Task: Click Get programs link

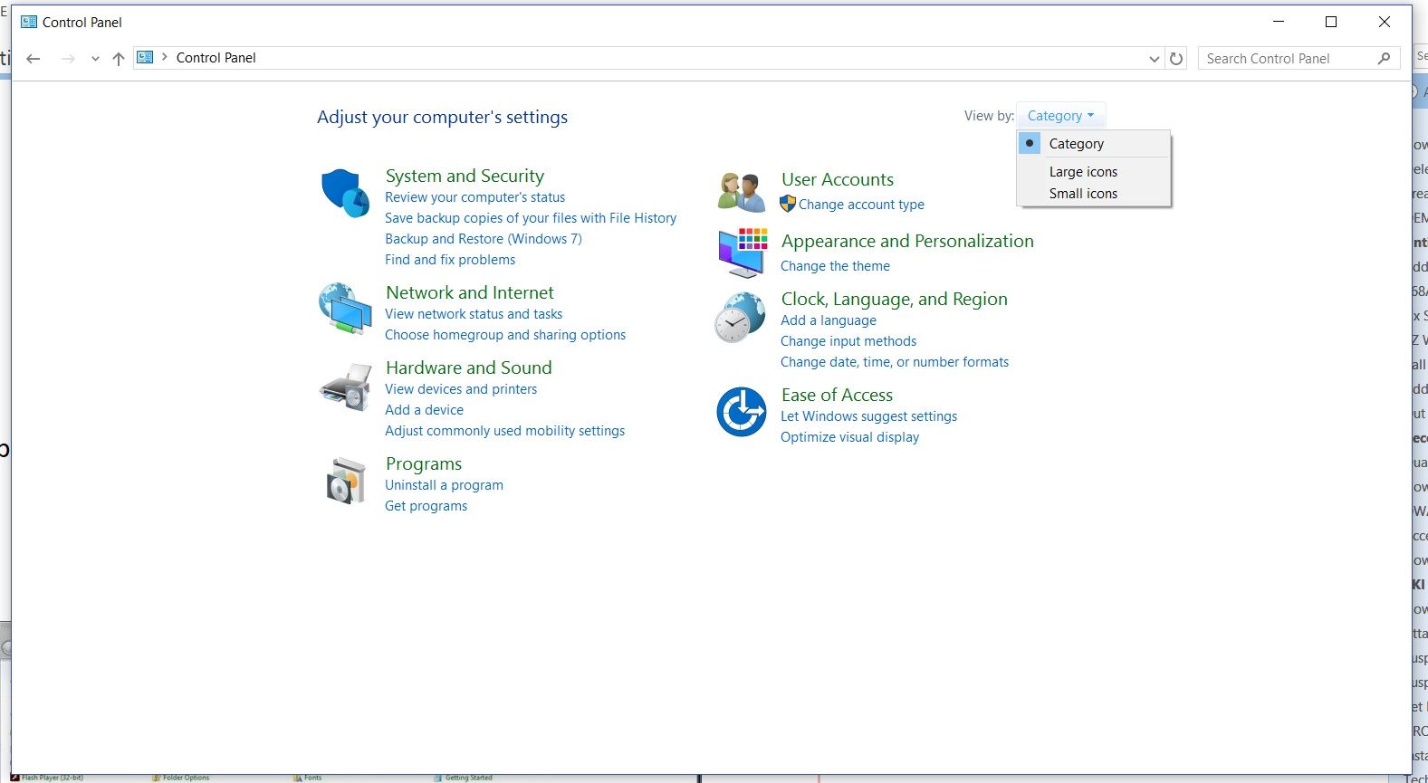Action: pos(426,506)
